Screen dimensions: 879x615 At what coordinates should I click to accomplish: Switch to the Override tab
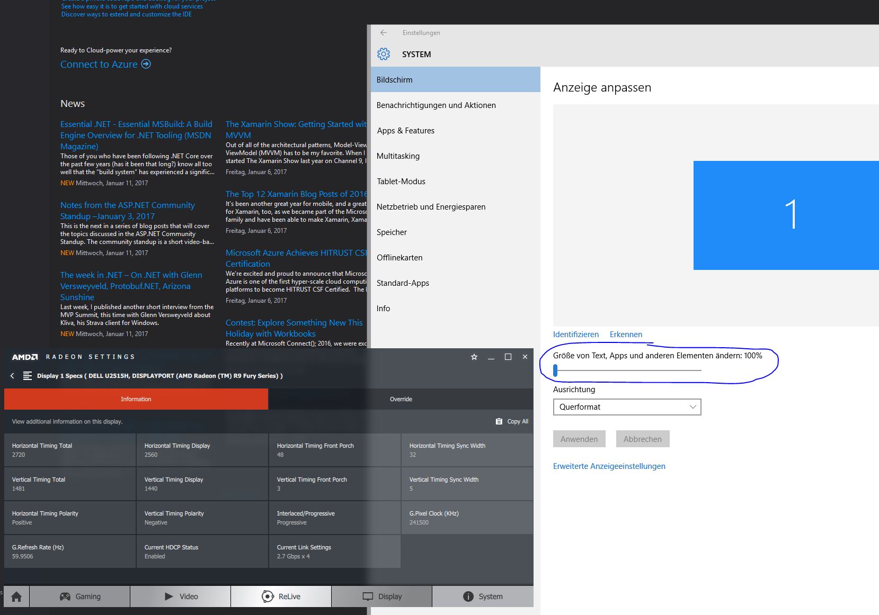(401, 399)
